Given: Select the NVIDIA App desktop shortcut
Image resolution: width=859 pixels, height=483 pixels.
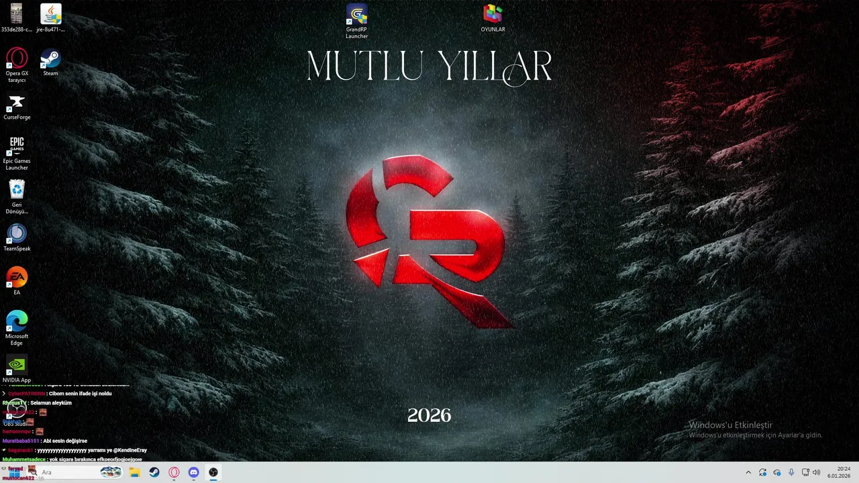Looking at the screenshot, I should [17, 370].
